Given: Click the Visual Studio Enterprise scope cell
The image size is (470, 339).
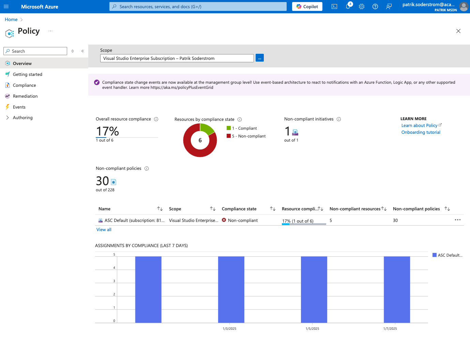Looking at the screenshot, I should pyautogui.click(x=193, y=221).
